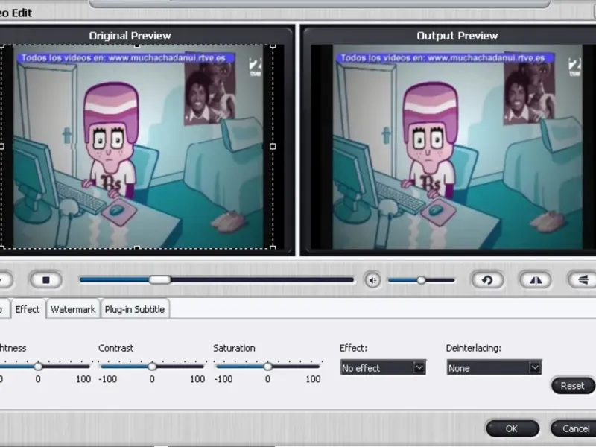Click the right-middle crop handle in Original Preview
The image size is (596, 447).
point(273,146)
